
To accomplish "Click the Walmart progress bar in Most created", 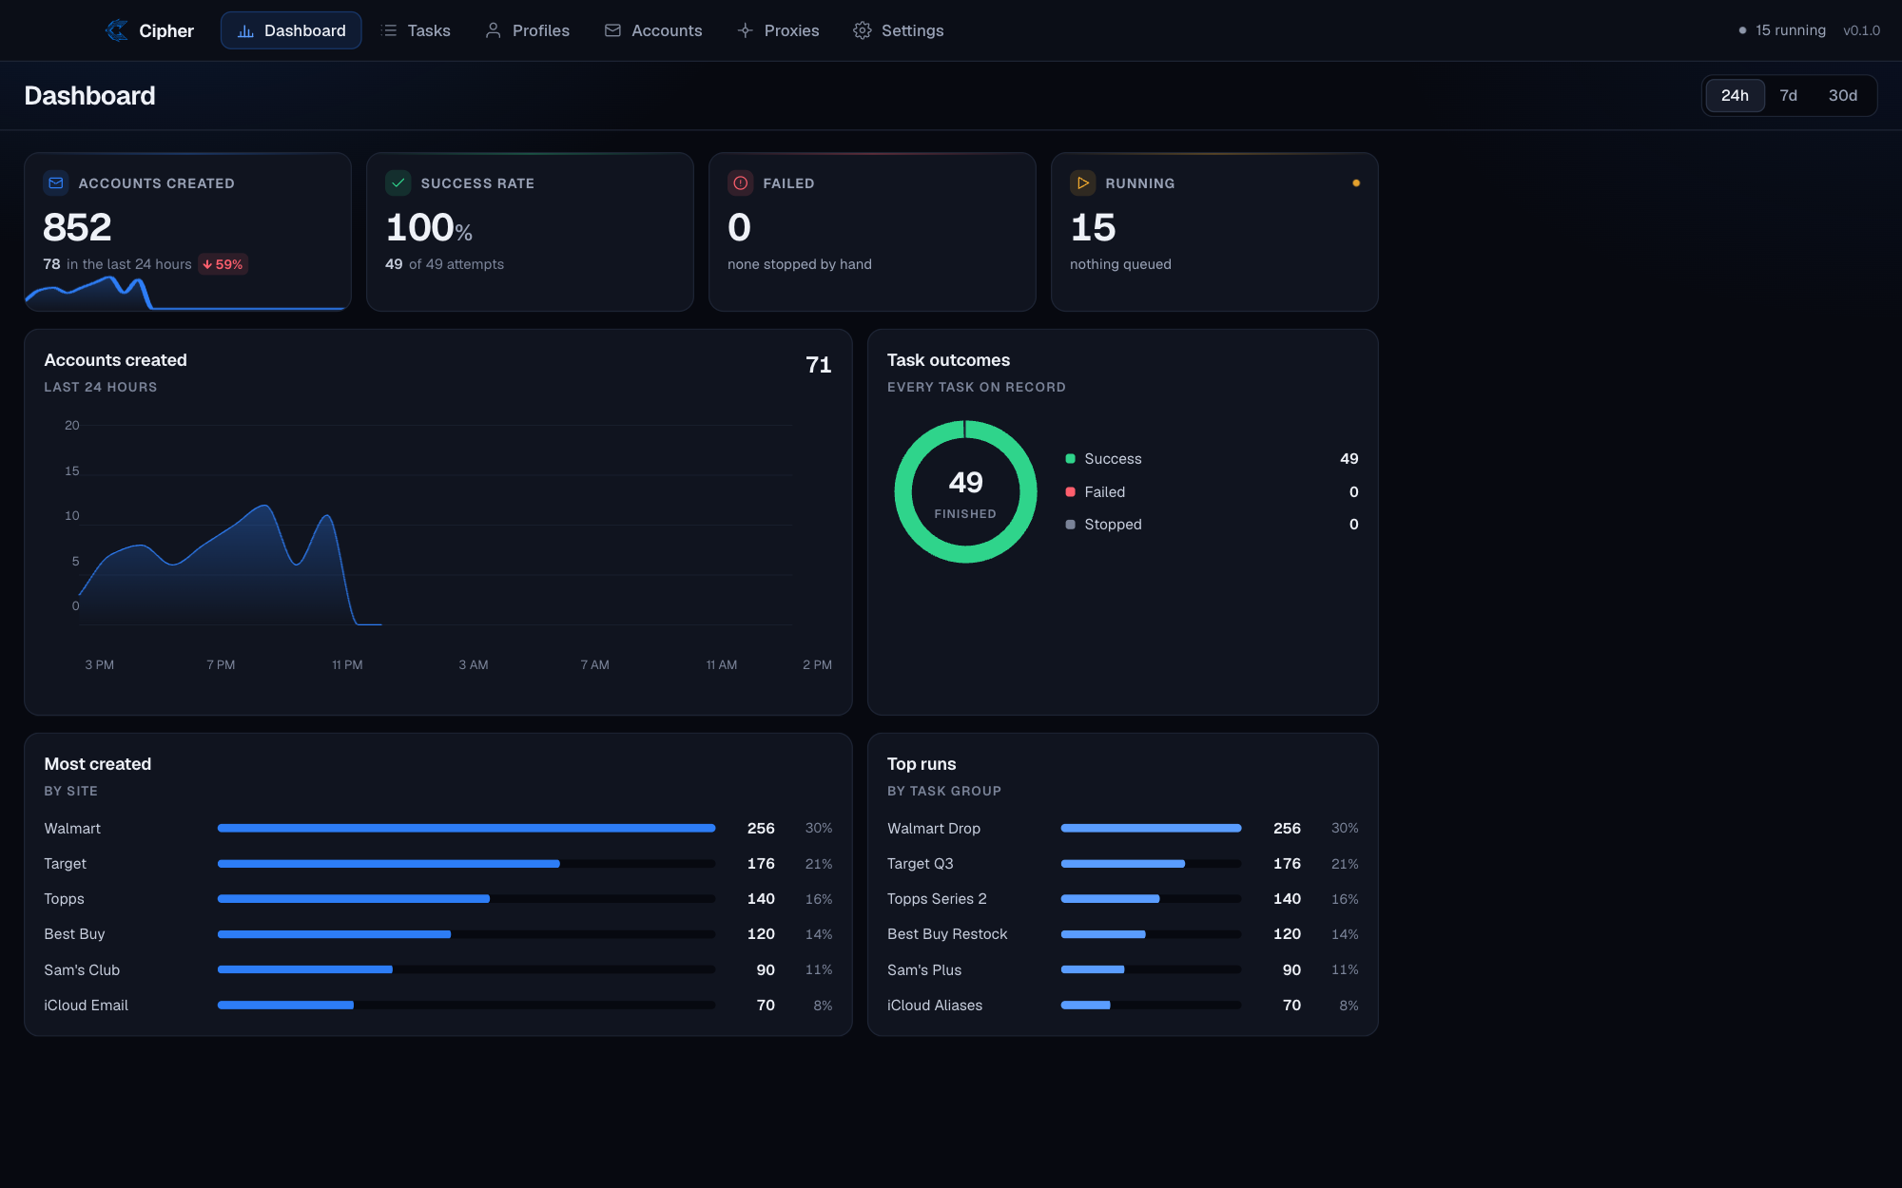I will pos(466,828).
